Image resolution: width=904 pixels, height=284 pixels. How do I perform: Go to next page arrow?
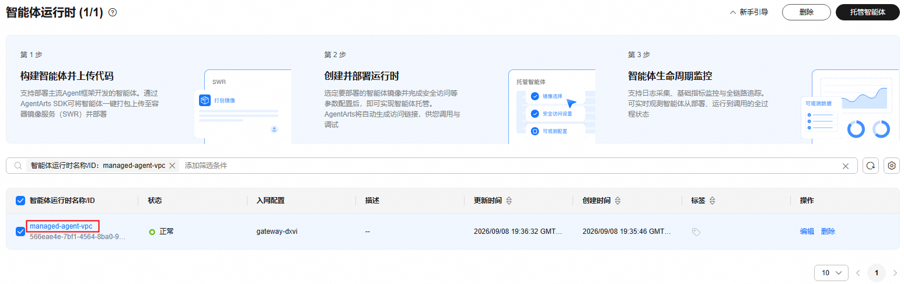coord(895,273)
